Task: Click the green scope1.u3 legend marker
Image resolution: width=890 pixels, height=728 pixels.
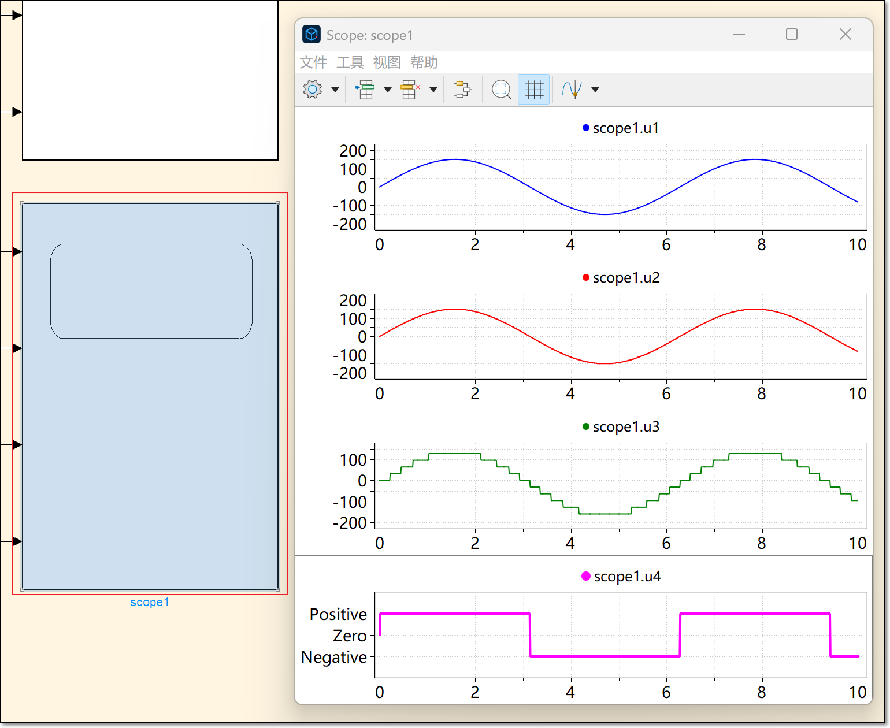Action: tap(586, 426)
